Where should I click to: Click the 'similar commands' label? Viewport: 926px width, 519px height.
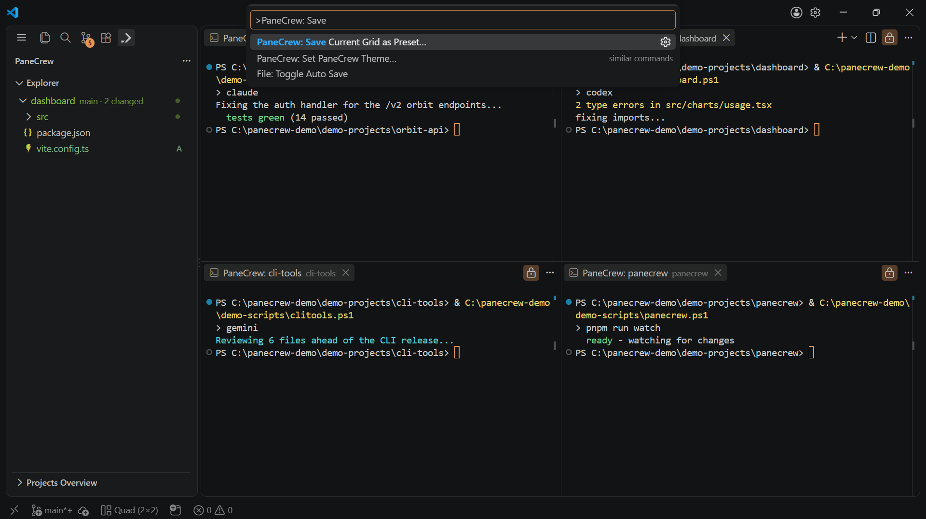tap(640, 58)
